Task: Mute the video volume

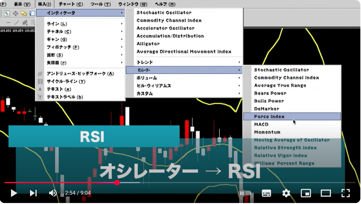Action: (x=52, y=193)
